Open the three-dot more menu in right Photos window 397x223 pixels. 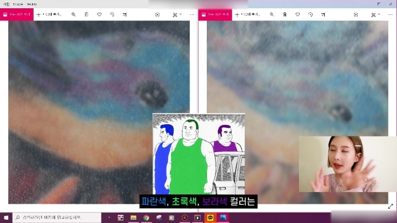point(390,15)
